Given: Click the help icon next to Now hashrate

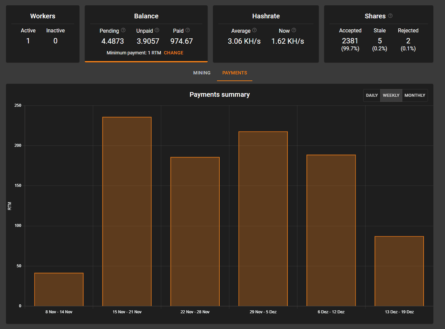Looking at the screenshot, I should click(294, 30).
